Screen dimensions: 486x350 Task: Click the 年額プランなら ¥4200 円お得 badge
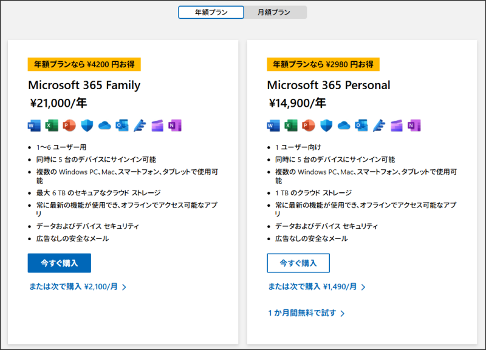(x=84, y=64)
